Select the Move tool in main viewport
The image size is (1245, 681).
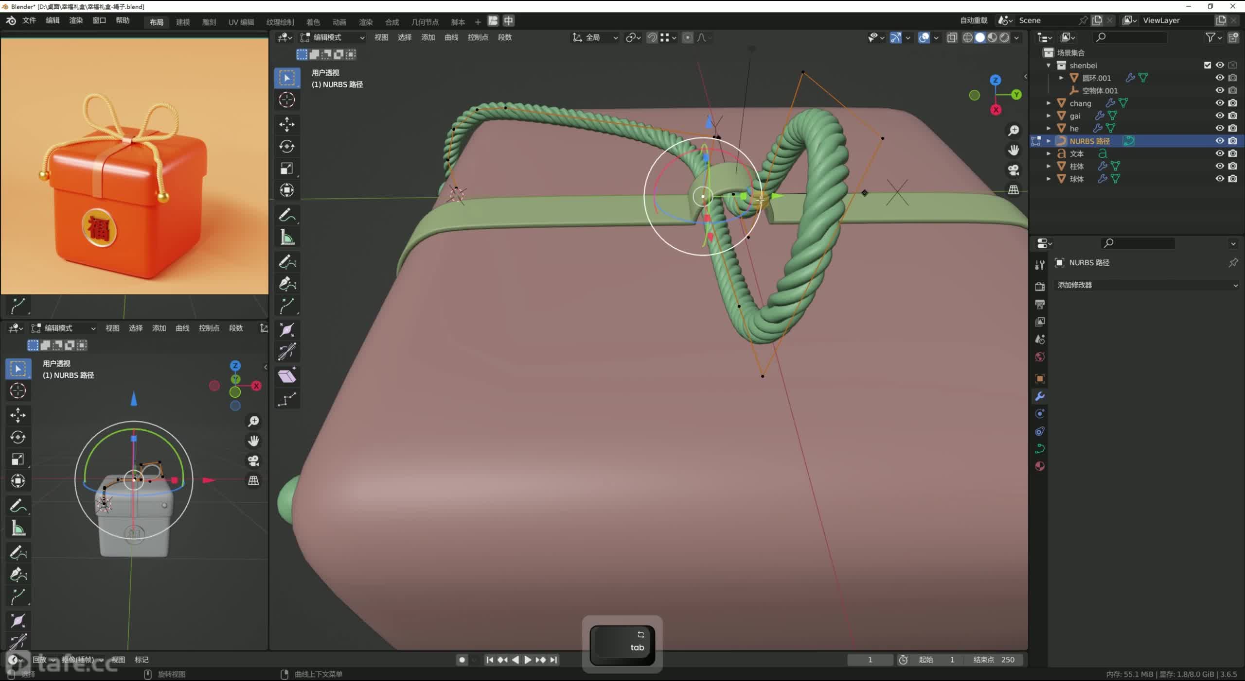coord(287,124)
